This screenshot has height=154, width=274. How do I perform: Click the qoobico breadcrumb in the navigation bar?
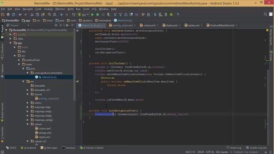click(86, 21)
